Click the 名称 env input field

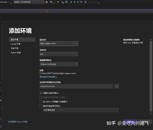(59, 54)
